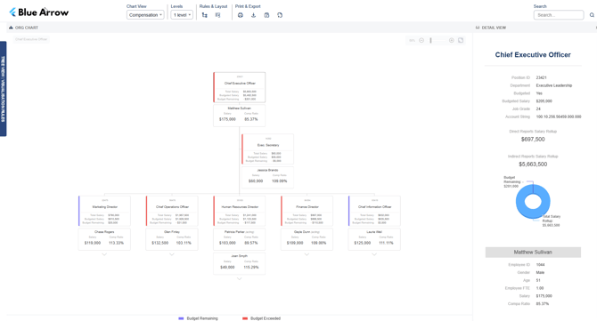Select the Chase Rogers employee card

coord(104,239)
